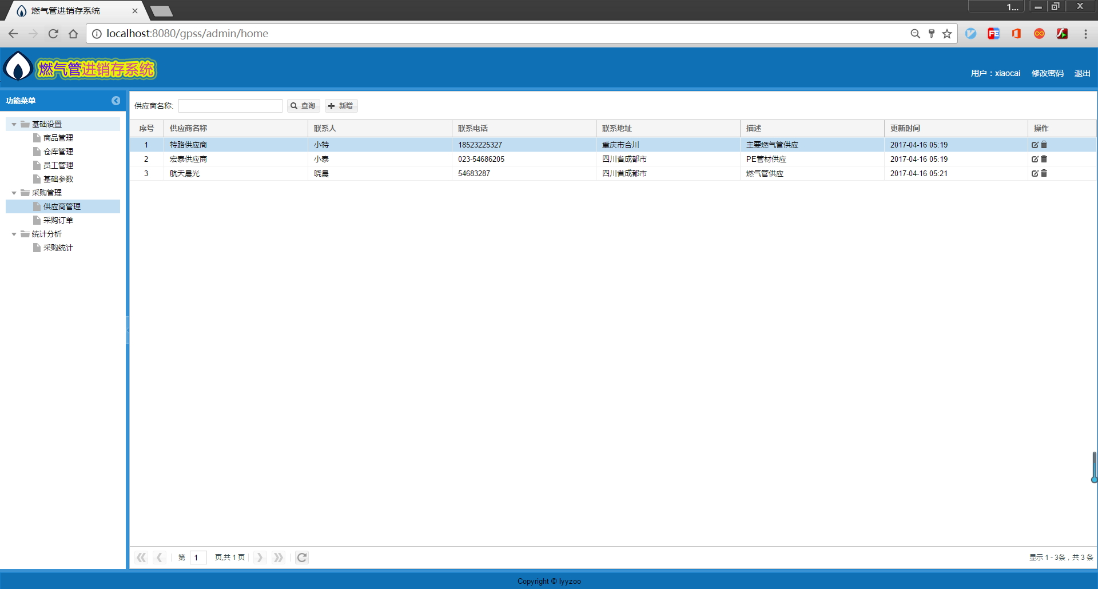Delete the 特路供应商 row
This screenshot has width=1098, height=589.
point(1044,145)
